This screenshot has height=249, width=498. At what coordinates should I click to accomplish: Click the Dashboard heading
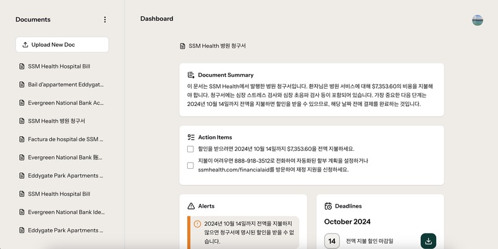(x=156, y=18)
